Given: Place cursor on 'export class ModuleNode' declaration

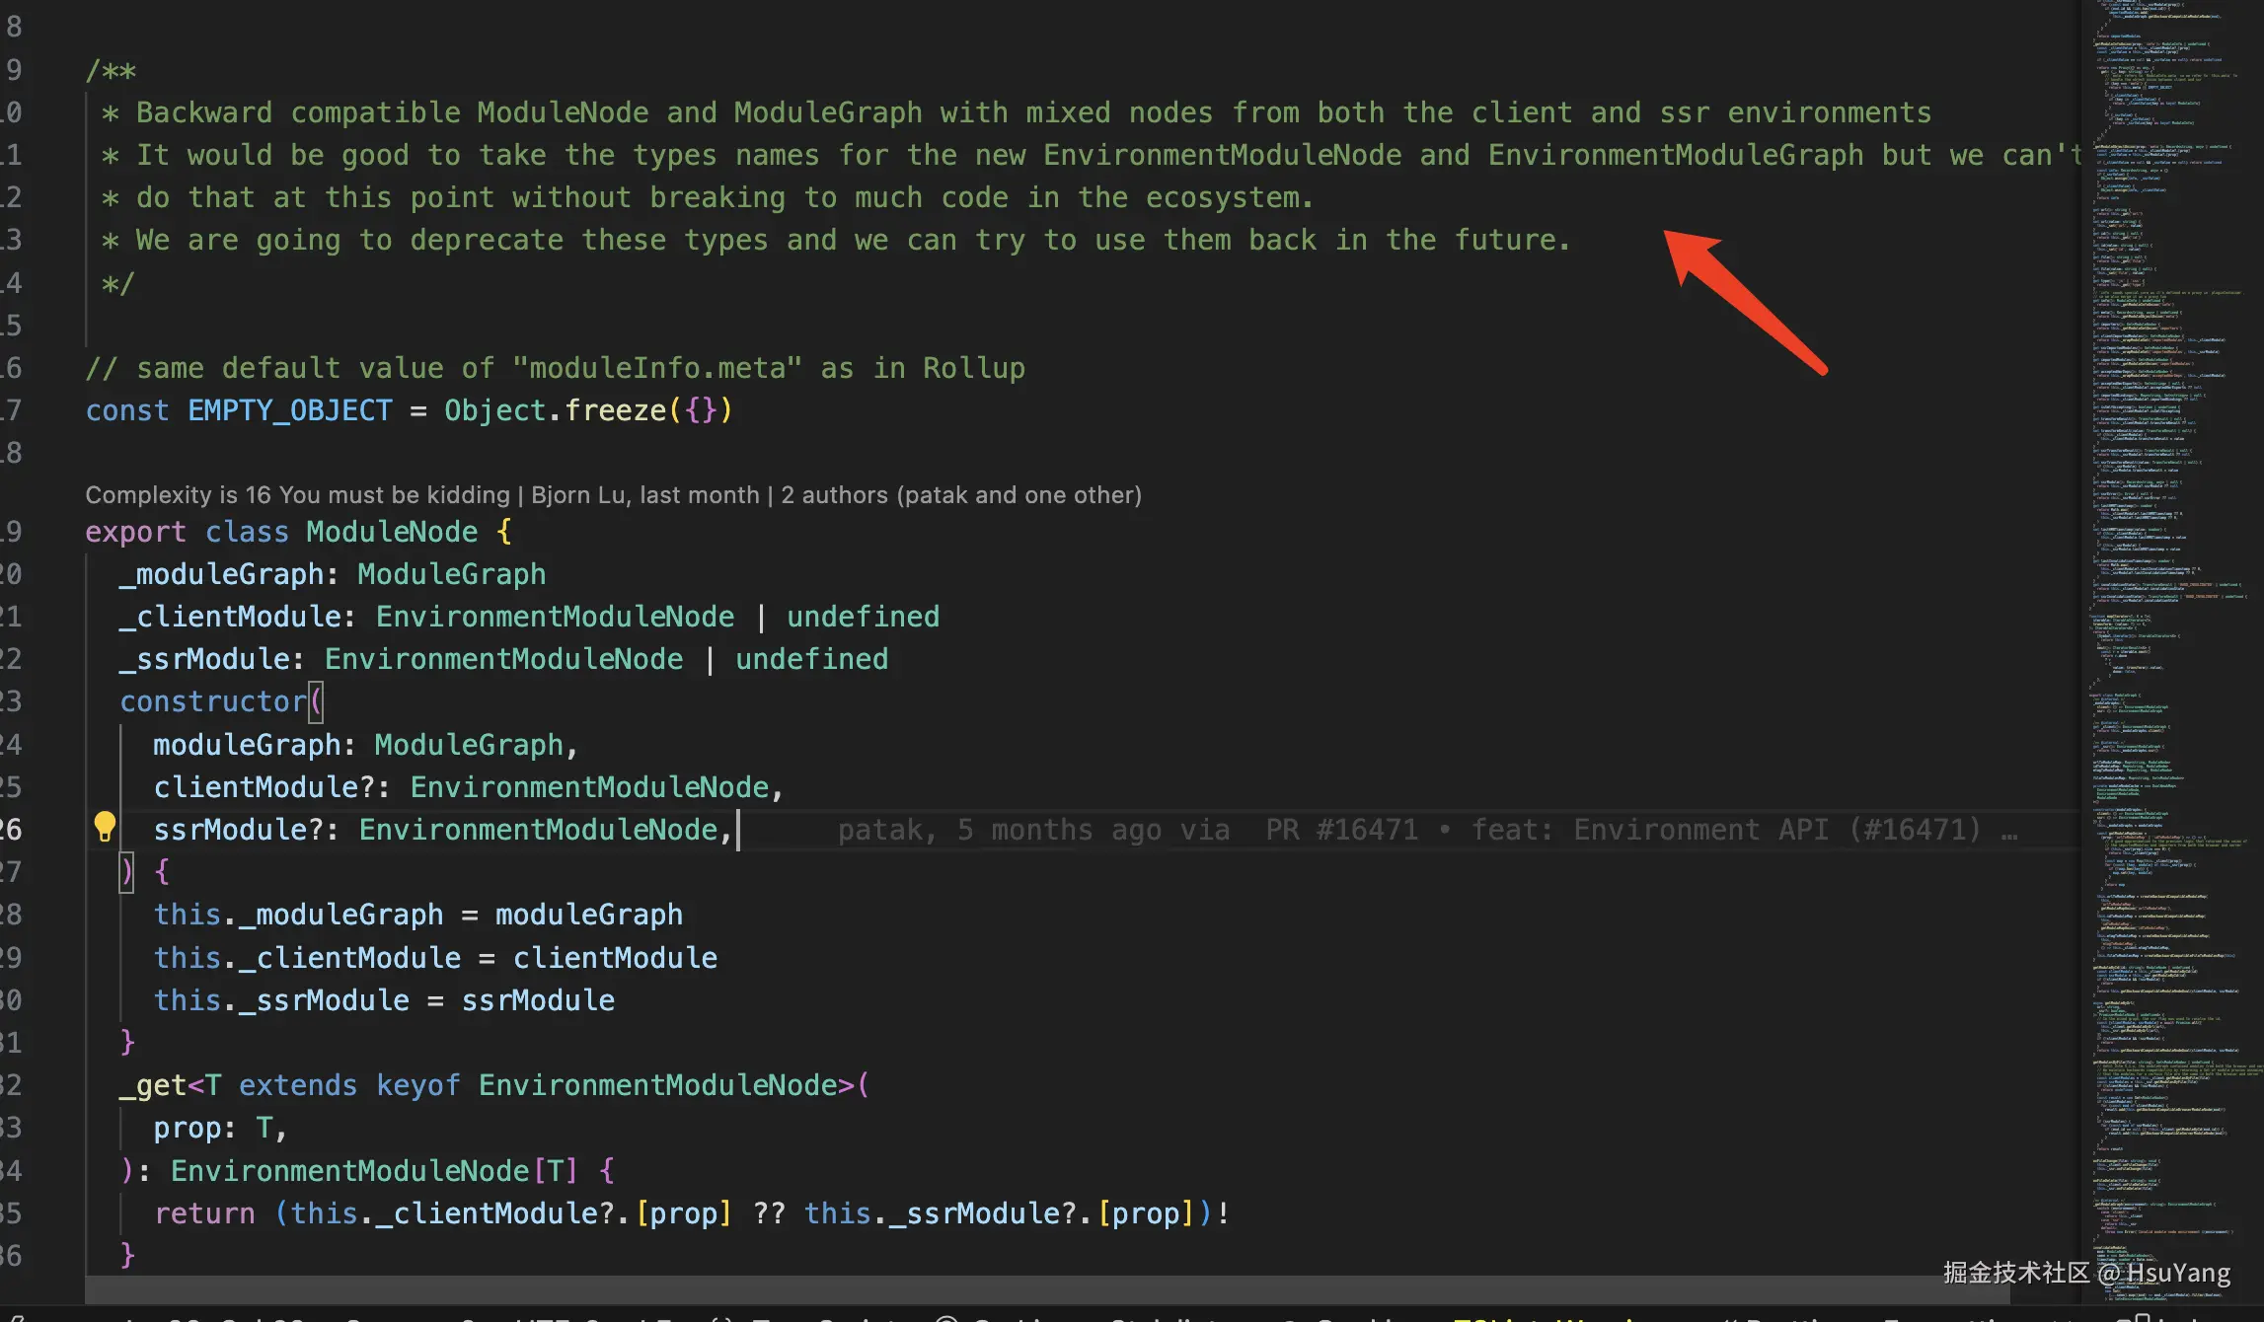Looking at the screenshot, I should [x=392, y=532].
